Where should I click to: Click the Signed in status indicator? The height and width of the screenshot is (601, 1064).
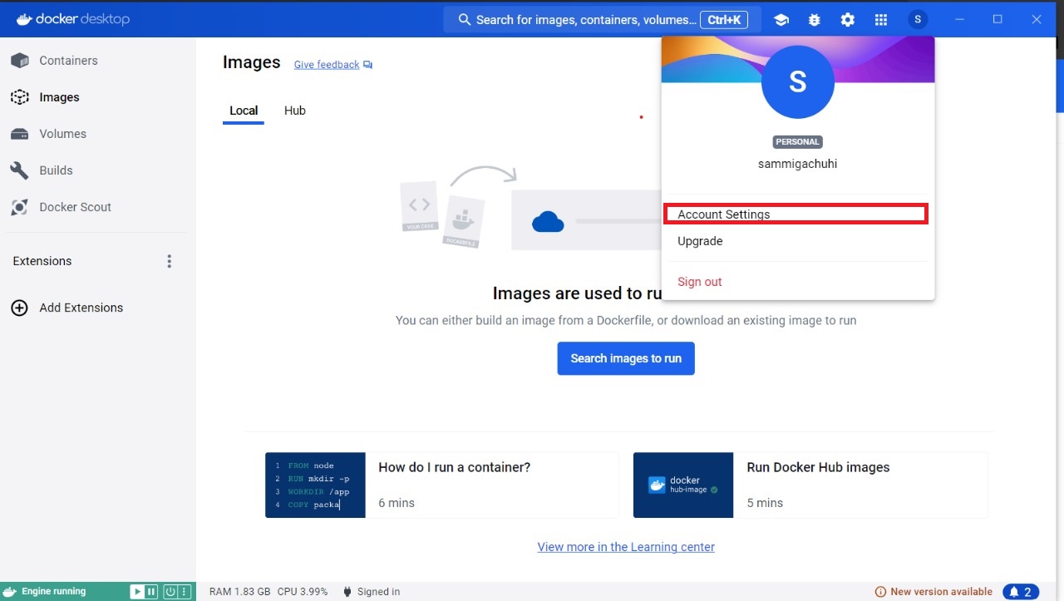(371, 592)
